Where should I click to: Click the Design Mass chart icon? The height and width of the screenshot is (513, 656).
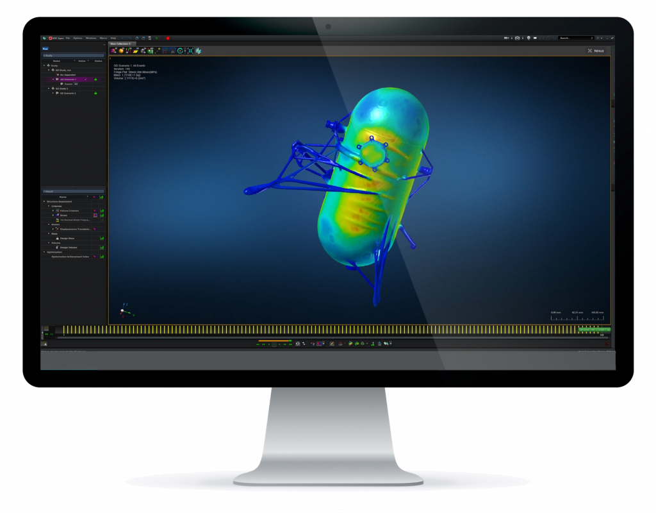tap(102, 238)
